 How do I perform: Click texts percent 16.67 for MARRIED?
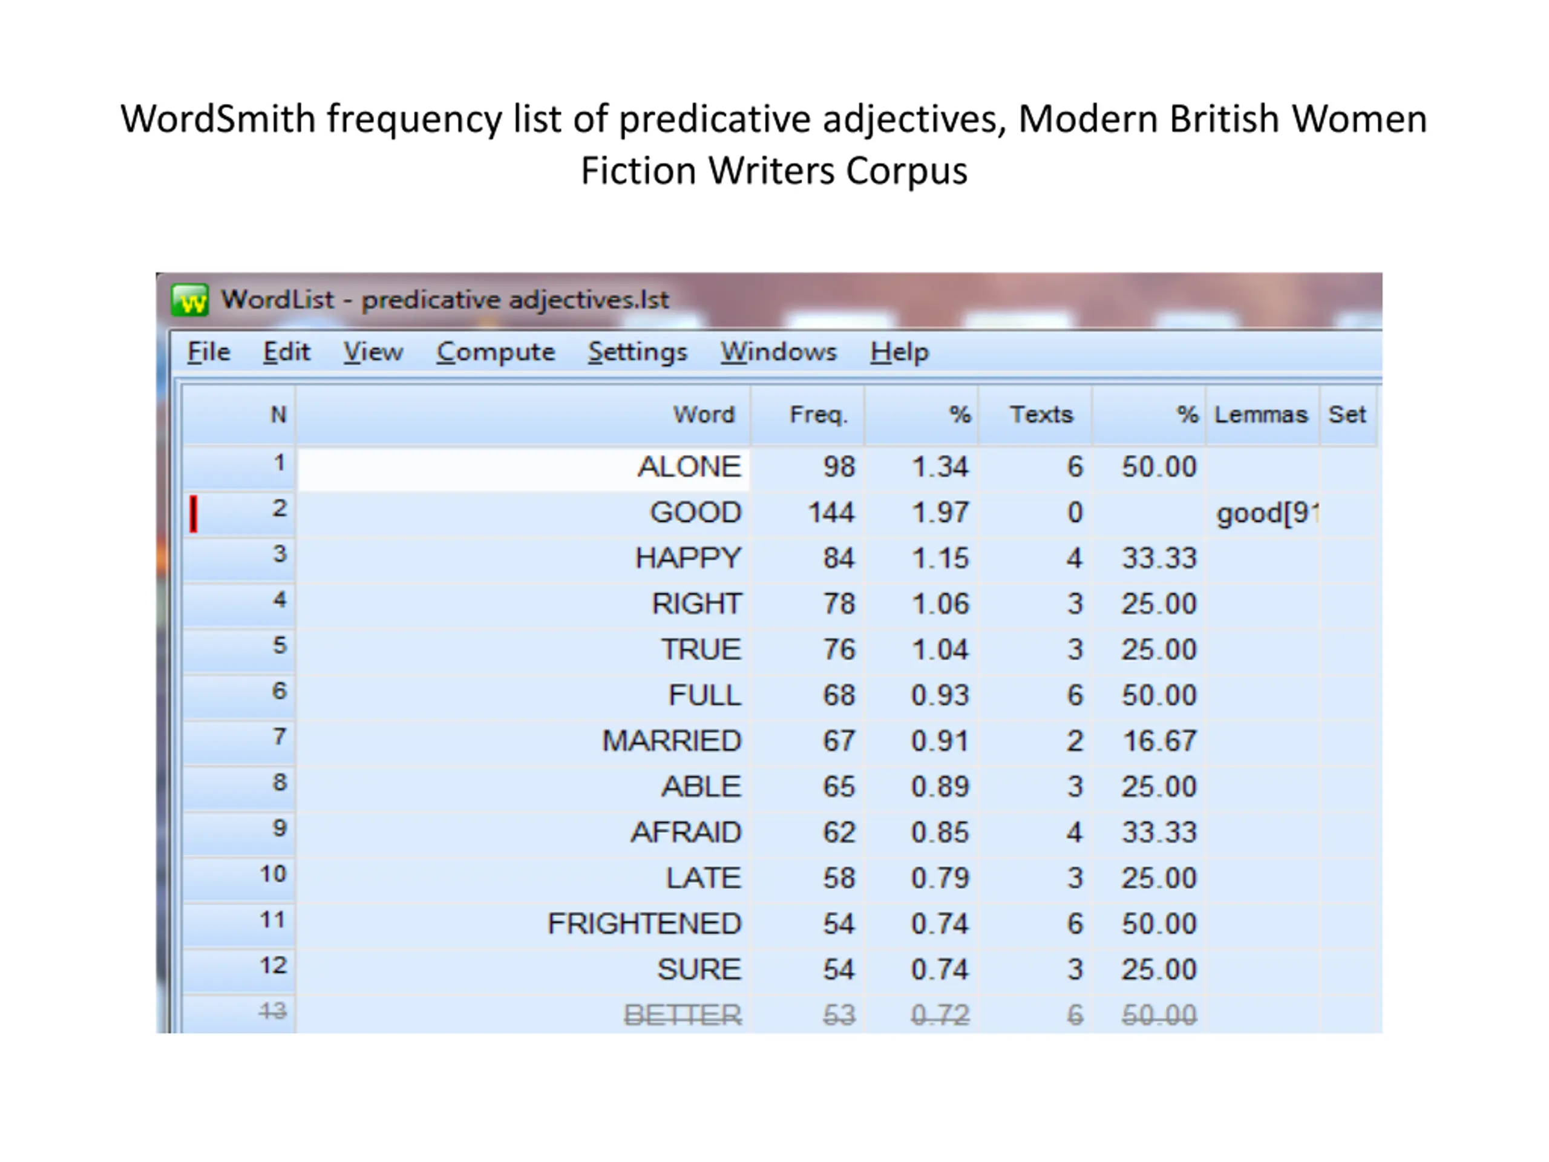click(1160, 741)
